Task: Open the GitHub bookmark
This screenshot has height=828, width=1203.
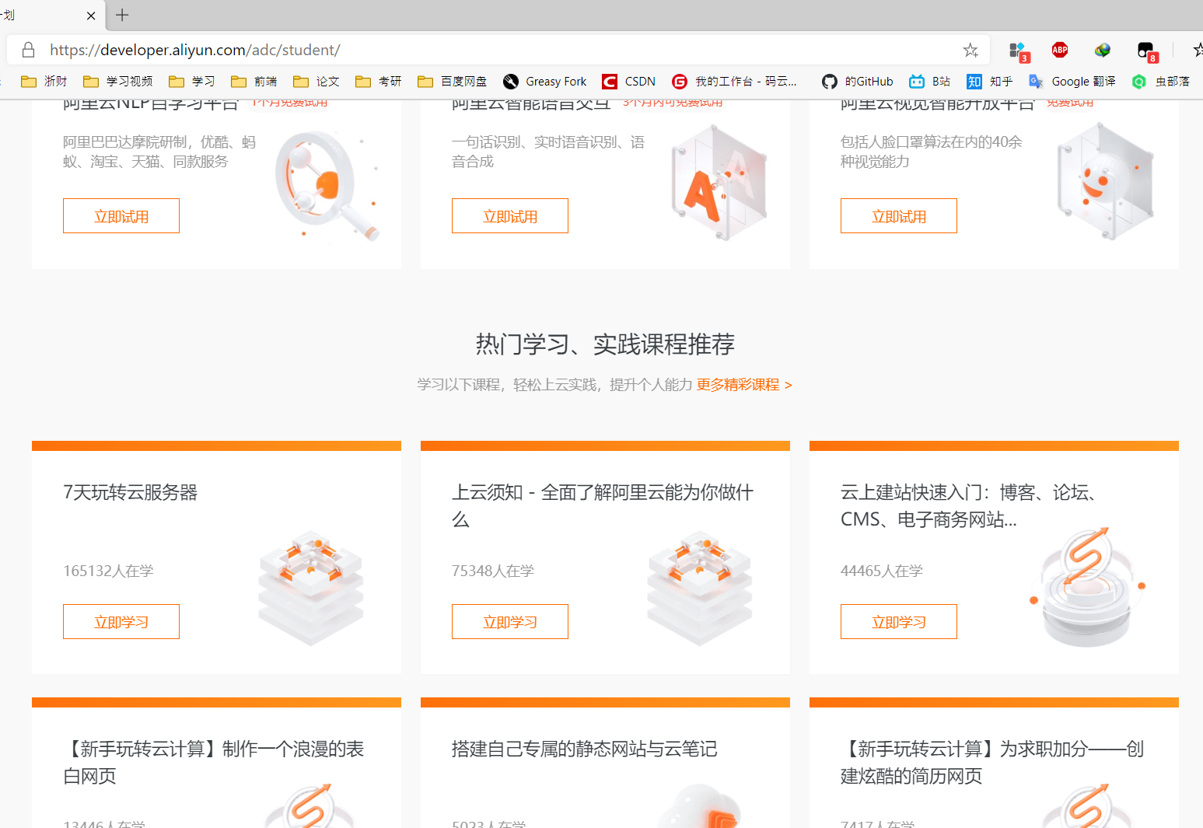Action: (x=858, y=82)
